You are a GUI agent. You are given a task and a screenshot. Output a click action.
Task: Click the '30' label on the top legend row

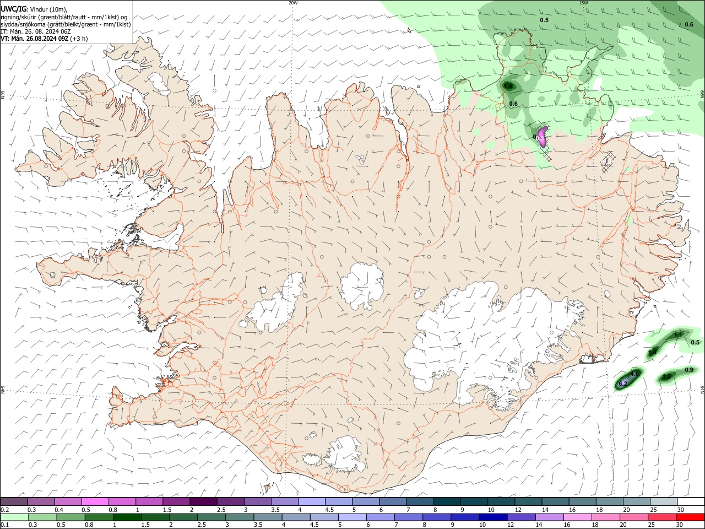[680, 510]
